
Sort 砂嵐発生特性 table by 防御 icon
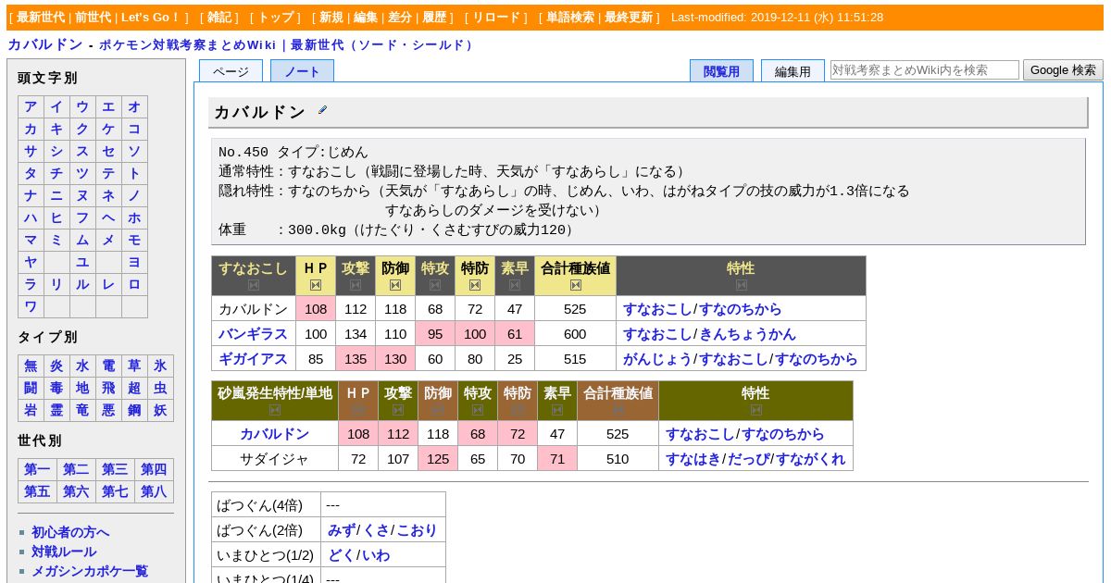tap(438, 410)
